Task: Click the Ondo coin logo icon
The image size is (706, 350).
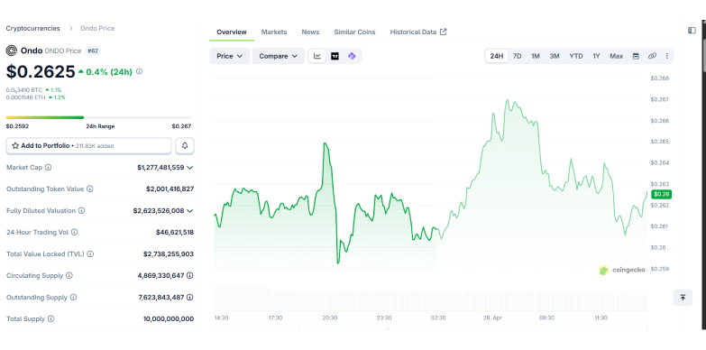Action: pyautogui.click(x=11, y=51)
